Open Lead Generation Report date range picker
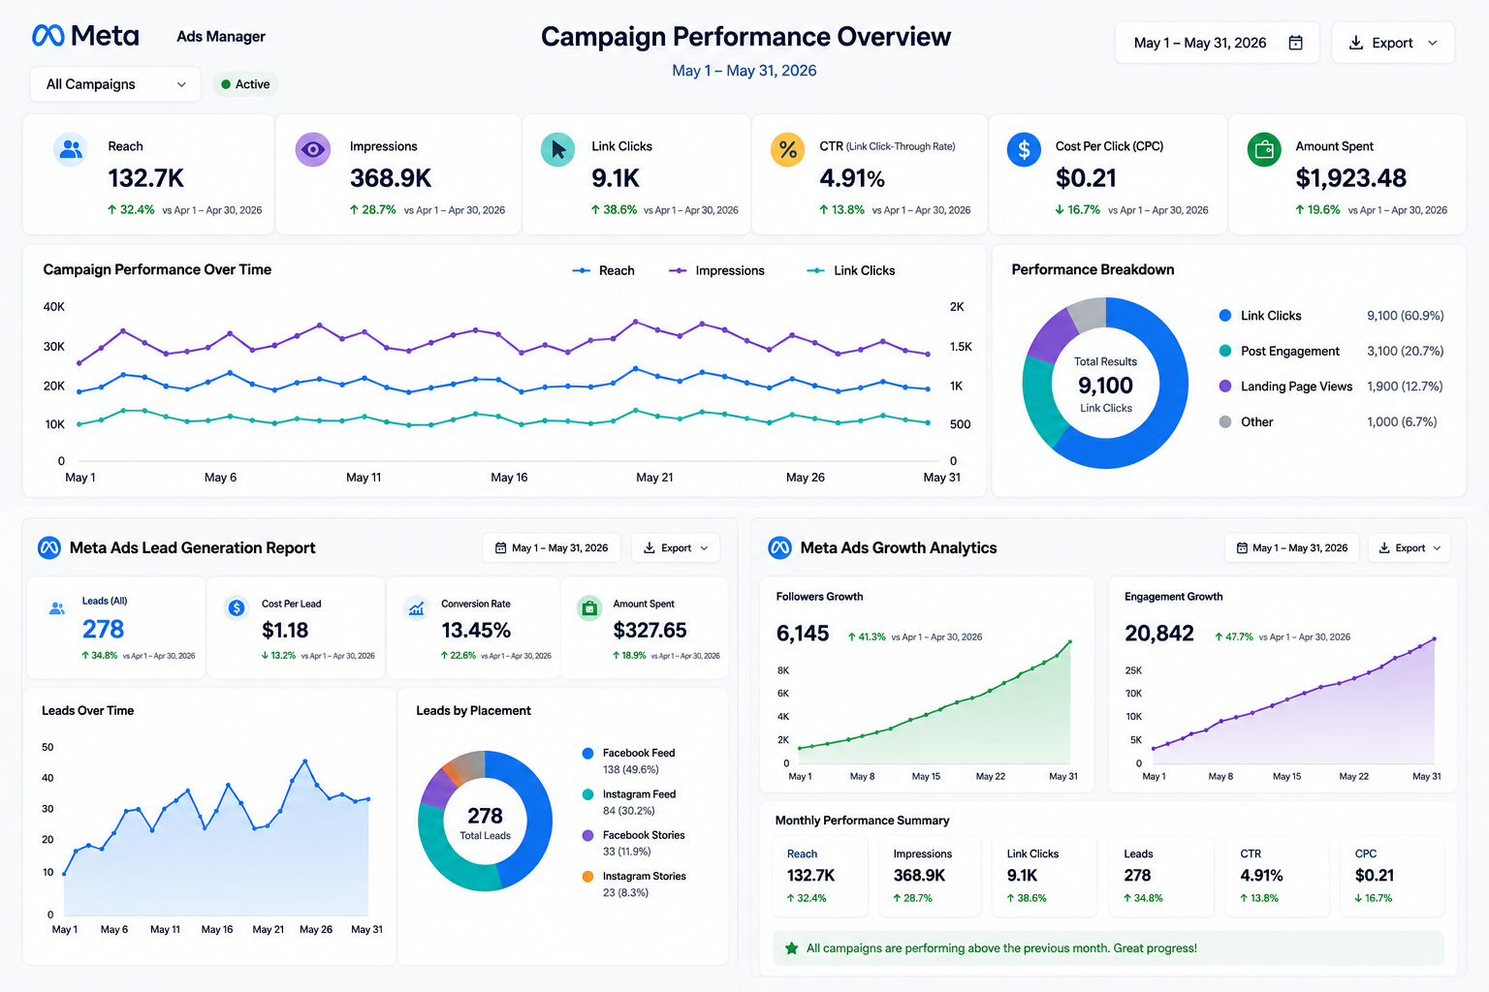 (x=552, y=548)
